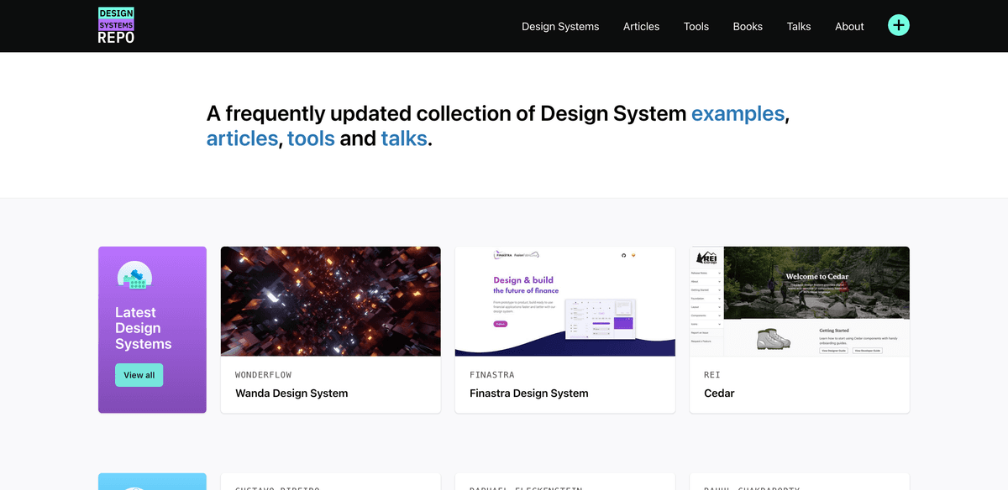Open the About nav item
Image resolution: width=1008 pixels, height=490 pixels.
coord(849,26)
